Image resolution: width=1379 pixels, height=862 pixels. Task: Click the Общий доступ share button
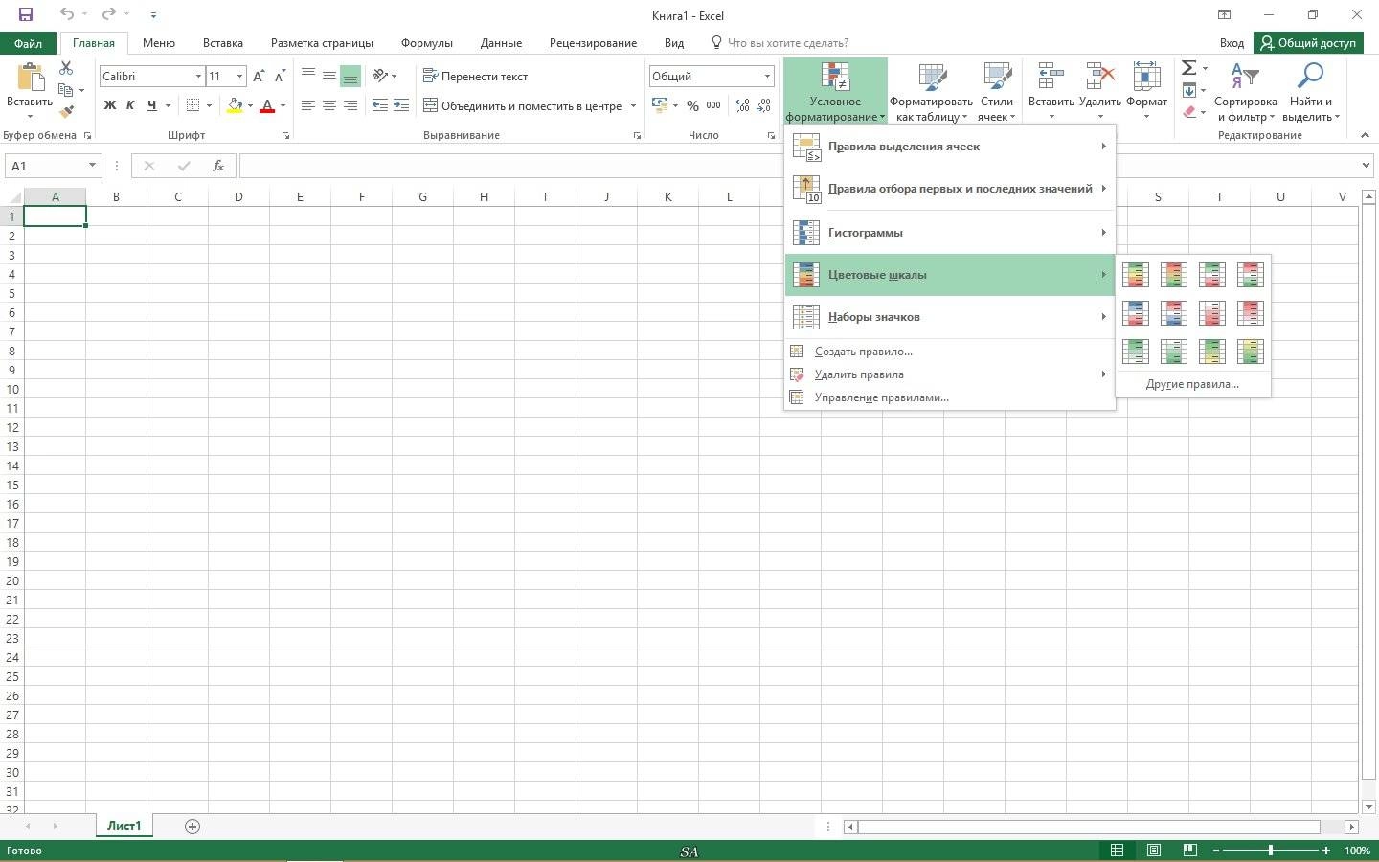click(1308, 43)
